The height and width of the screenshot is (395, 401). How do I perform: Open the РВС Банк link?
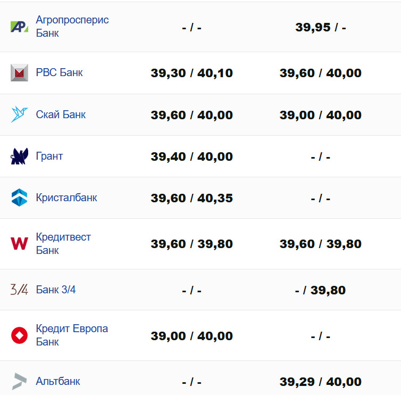[x=59, y=72]
